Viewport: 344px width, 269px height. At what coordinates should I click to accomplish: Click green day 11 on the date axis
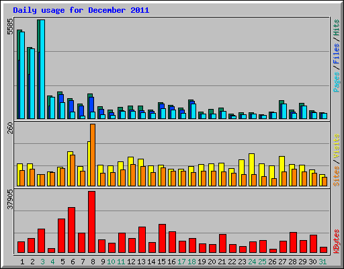pos(121,262)
